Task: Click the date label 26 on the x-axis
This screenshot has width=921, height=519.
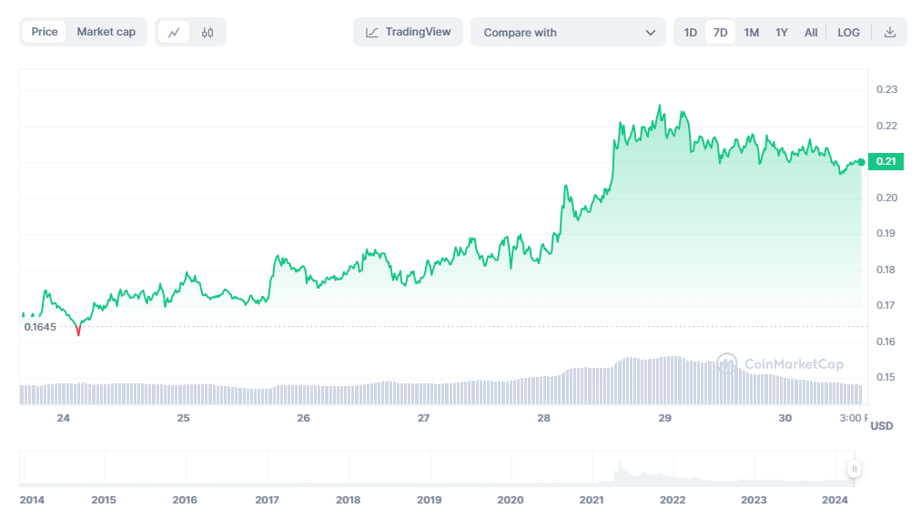Action: coord(303,418)
